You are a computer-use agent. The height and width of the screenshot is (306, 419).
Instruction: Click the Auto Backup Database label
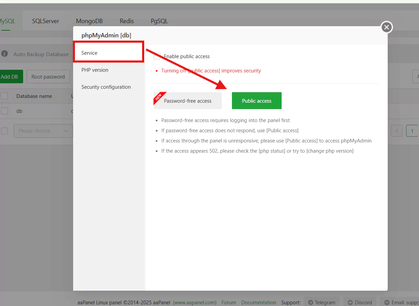[x=41, y=54]
